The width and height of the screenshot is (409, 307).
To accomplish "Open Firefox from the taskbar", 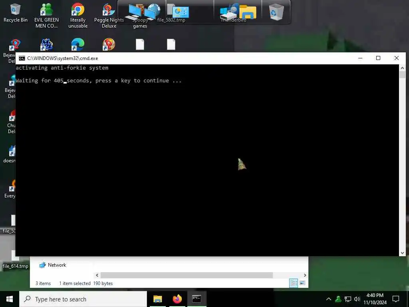I will pos(177,299).
